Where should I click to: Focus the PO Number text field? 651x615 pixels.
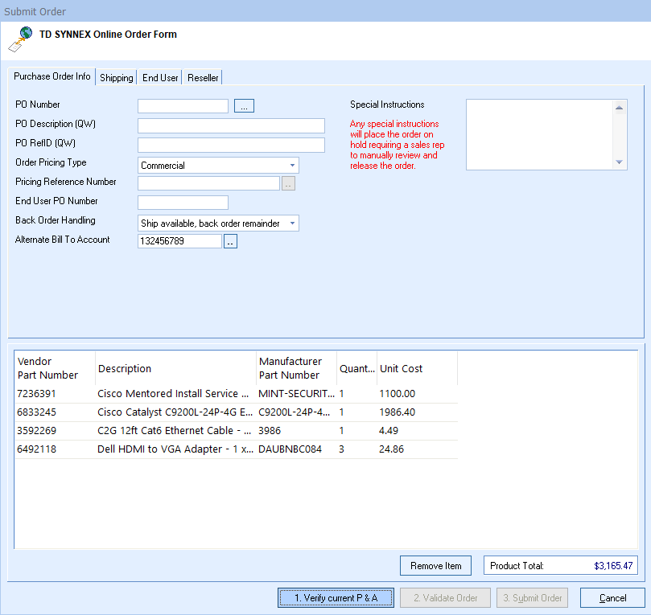[x=183, y=105]
